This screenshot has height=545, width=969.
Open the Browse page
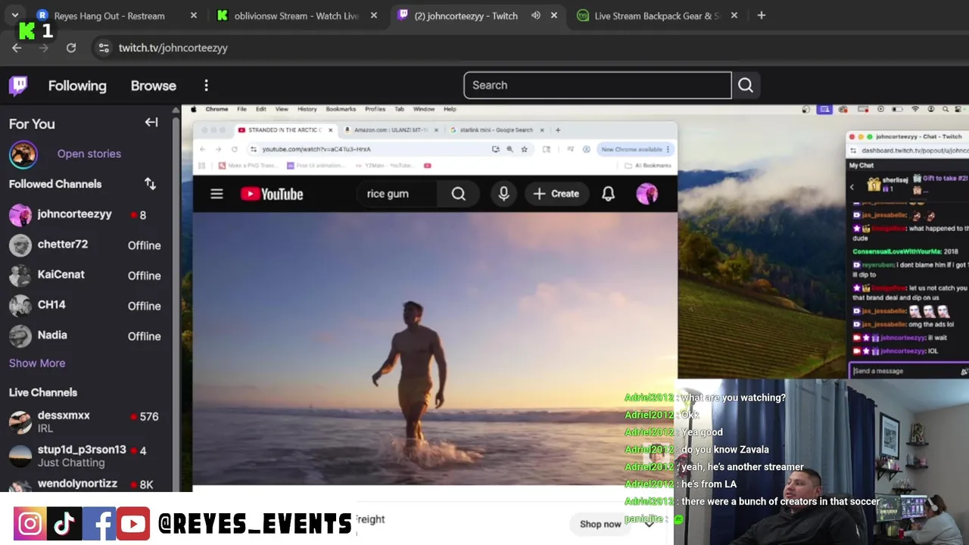pos(154,86)
